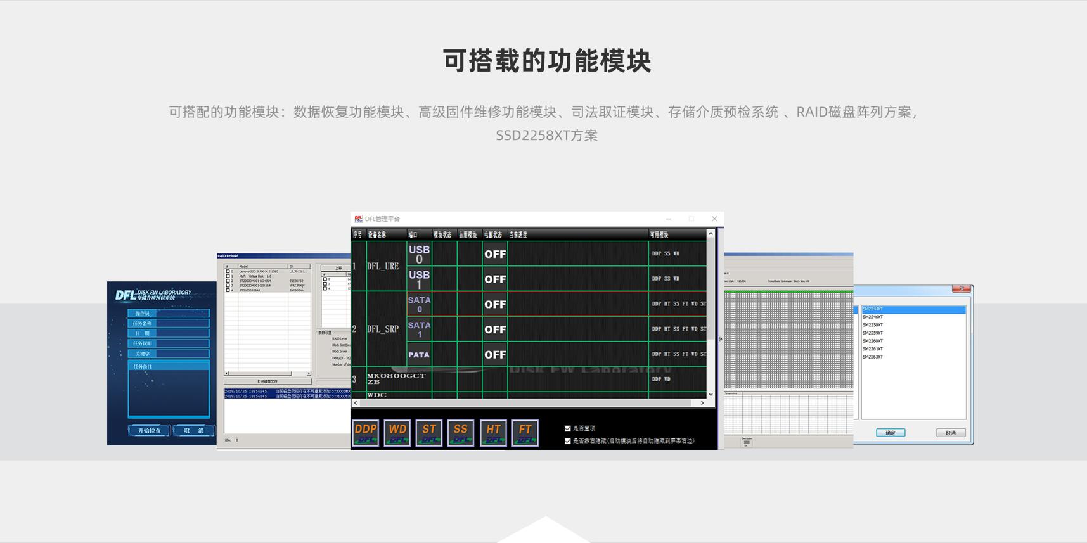Image resolution: width=1087 pixels, height=543 pixels.
Task: Select SM2258XT from the controller list
Action: click(873, 325)
